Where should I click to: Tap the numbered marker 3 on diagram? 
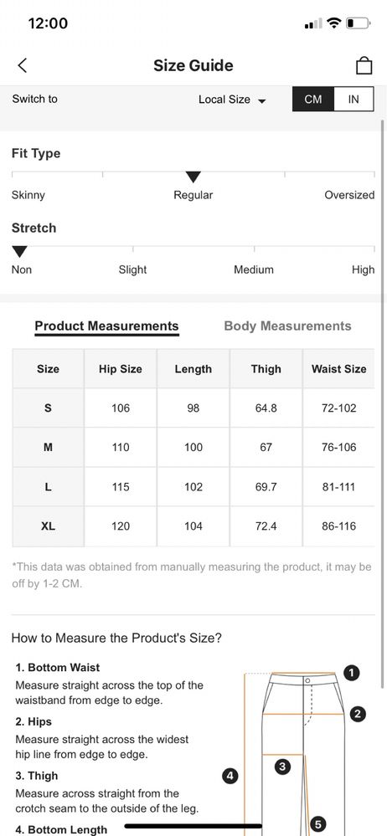coord(281,767)
